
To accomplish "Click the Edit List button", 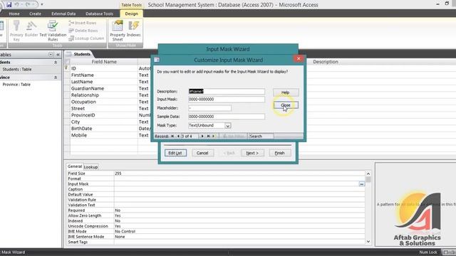I will pyautogui.click(x=175, y=153).
